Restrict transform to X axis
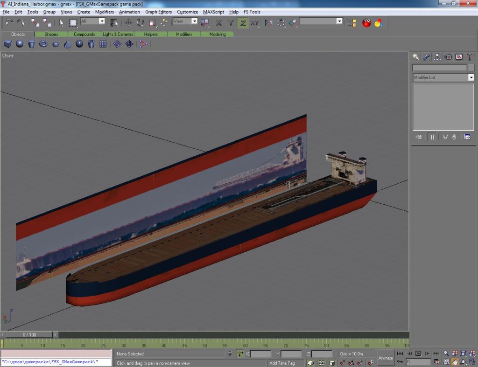 click(218, 22)
